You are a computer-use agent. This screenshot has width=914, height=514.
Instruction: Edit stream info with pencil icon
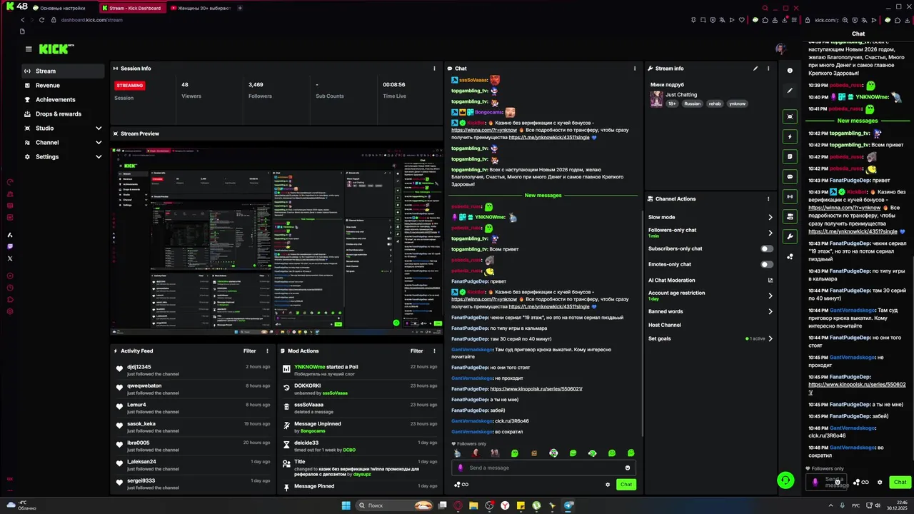pos(755,69)
